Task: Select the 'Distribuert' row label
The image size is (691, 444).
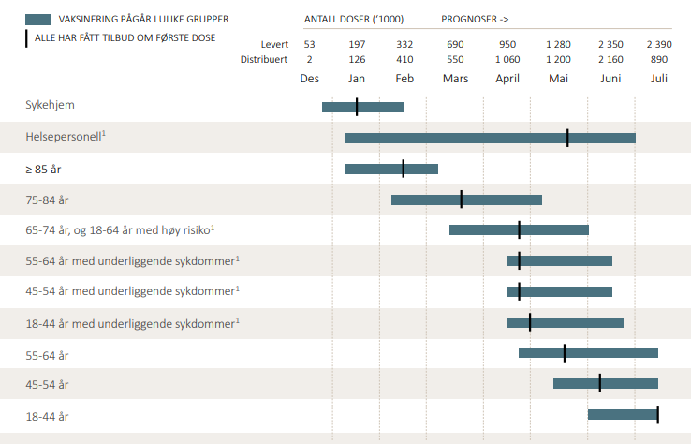Action: click(x=264, y=60)
